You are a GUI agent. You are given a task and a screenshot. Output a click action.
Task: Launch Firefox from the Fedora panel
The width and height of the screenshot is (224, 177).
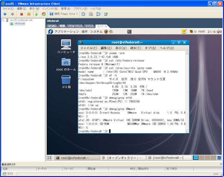[106, 32]
